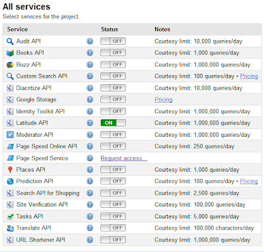This screenshot has width=264, height=252.
Task: Click the Google Storage service name
Action: coord(36,99)
